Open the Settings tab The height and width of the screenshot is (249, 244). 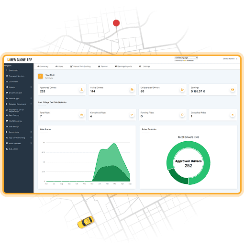[144, 67]
